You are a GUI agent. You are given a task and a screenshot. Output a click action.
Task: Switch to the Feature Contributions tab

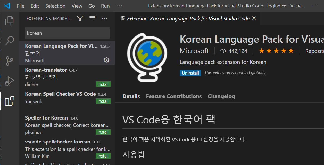(174, 96)
